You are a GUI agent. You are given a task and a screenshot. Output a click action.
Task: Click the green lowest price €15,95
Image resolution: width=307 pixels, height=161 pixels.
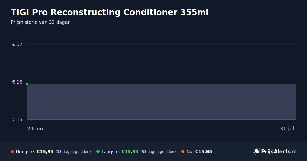coord(130,152)
